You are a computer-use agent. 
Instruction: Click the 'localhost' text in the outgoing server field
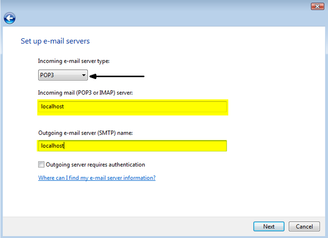click(52, 146)
